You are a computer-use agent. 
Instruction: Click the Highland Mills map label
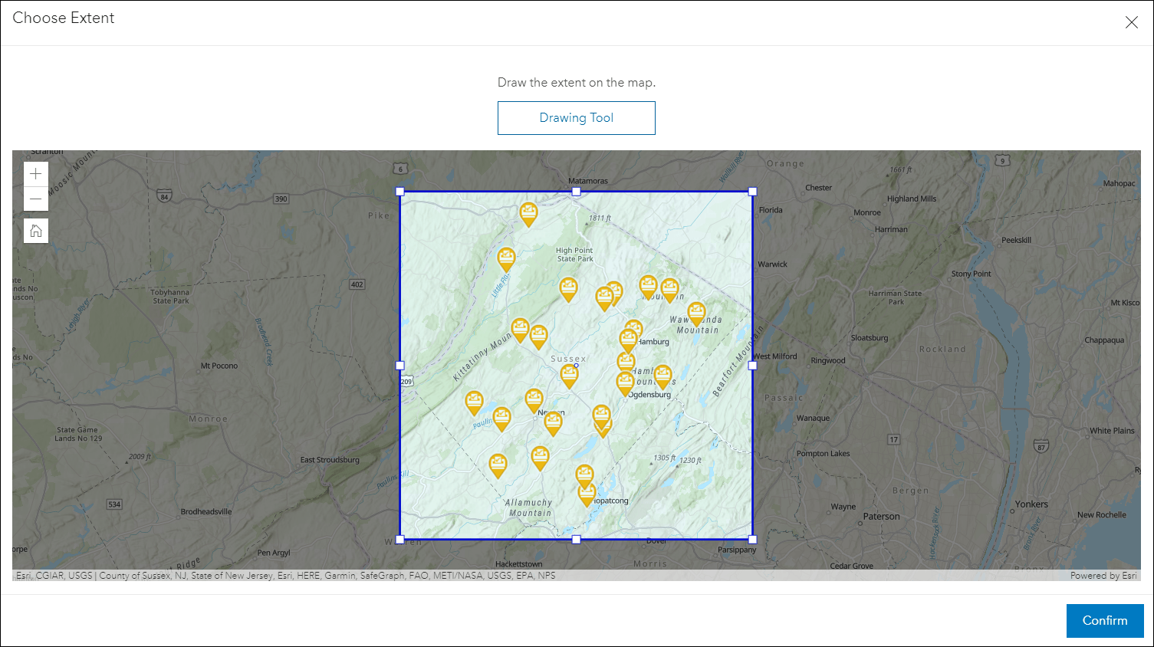912,199
